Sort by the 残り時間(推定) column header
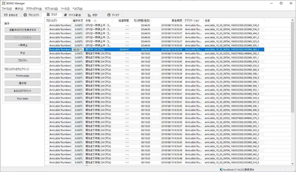This screenshot has height=172, width=296. point(141,20)
